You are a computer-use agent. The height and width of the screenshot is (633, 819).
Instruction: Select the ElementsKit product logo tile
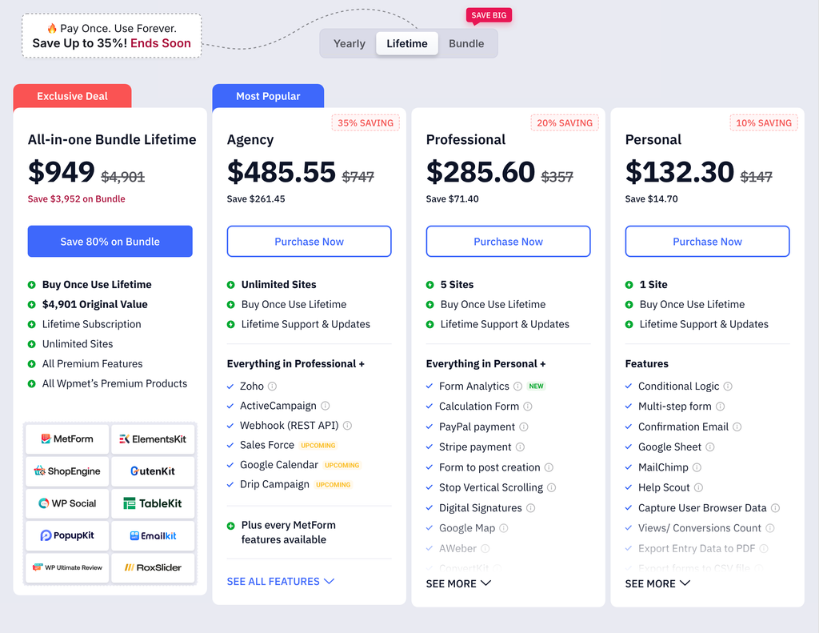(x=153, y=439)
